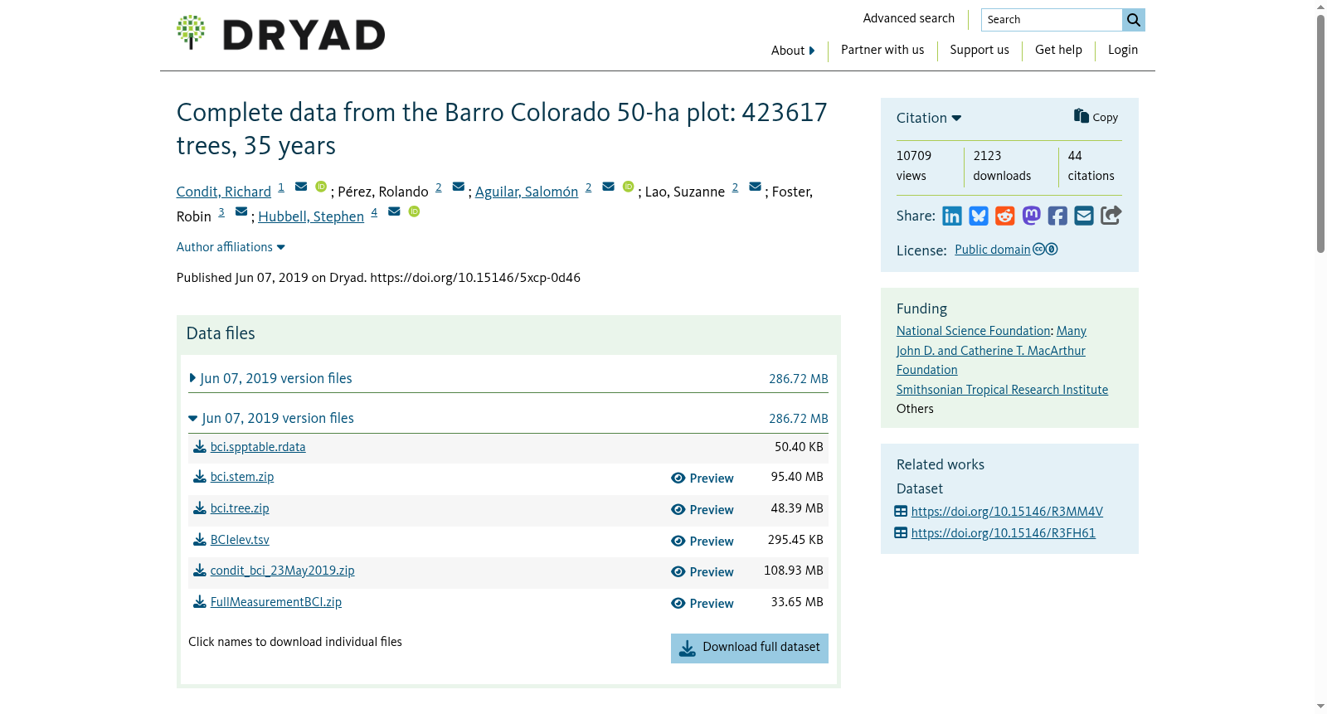The height and width of the screenshot is (714, 1327).
Task: Open author Condit, Richard link
Action: coord(224,192)
